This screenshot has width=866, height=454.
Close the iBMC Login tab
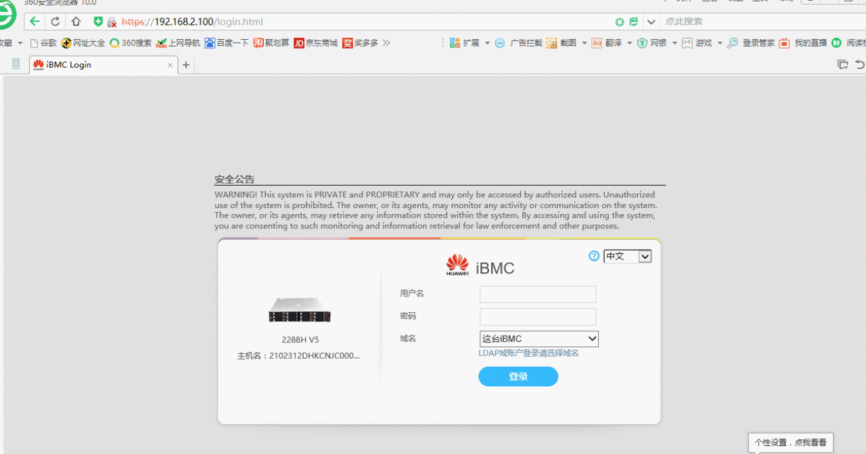170,66
